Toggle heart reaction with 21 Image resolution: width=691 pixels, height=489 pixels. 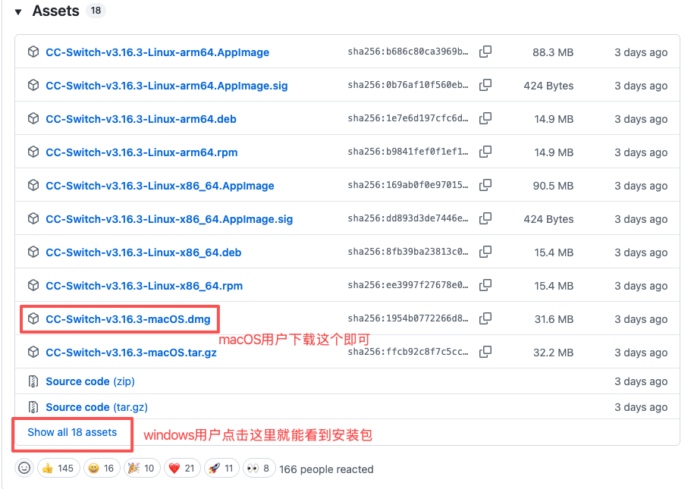(181, 468)
